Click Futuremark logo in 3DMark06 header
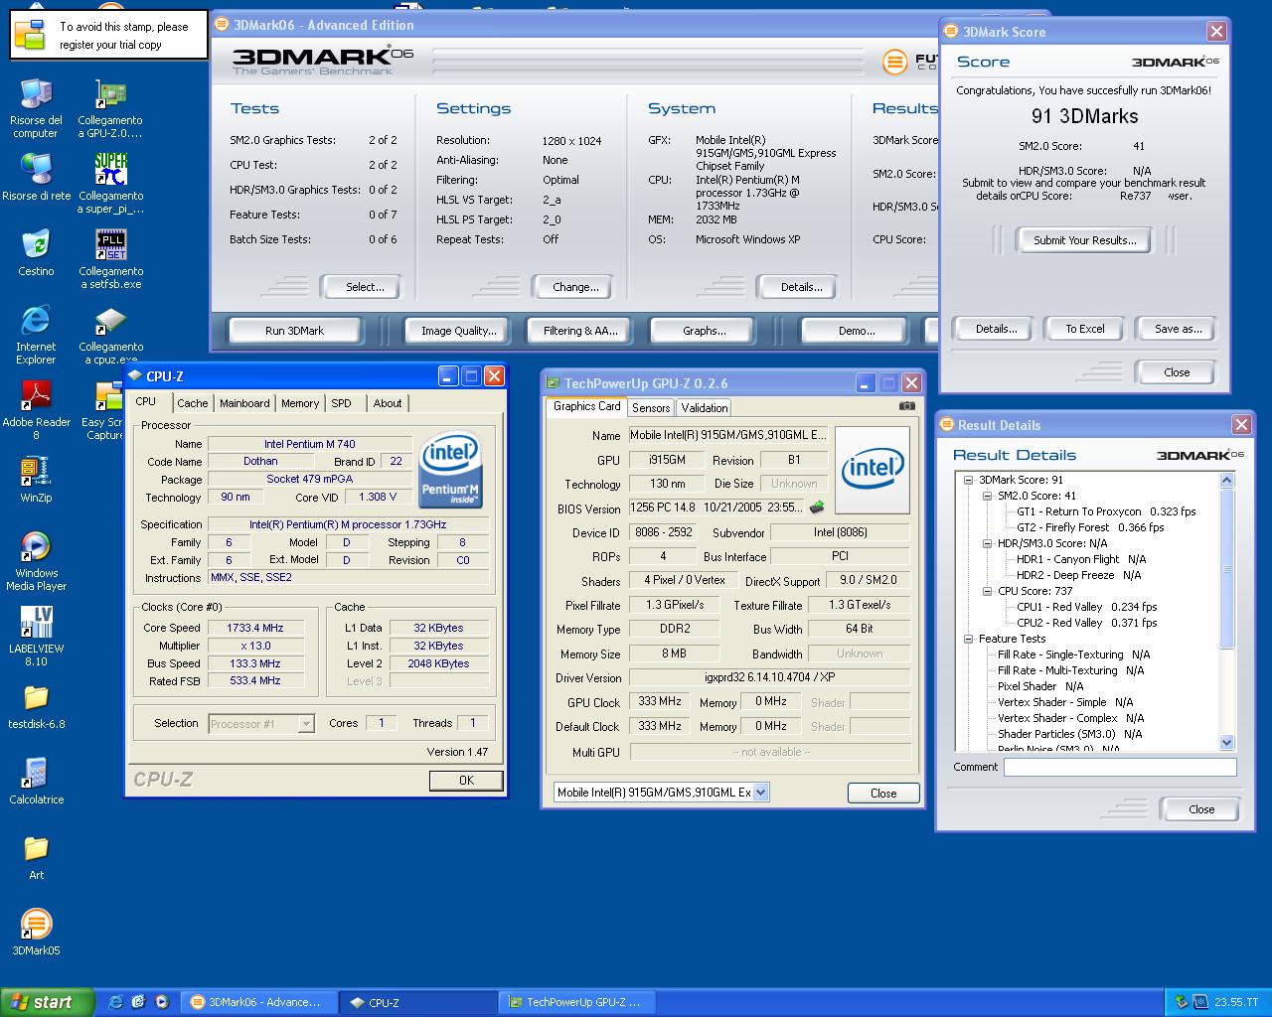Image resolution: width=1272 pixels, height=1017 pixels. point(895,62)
